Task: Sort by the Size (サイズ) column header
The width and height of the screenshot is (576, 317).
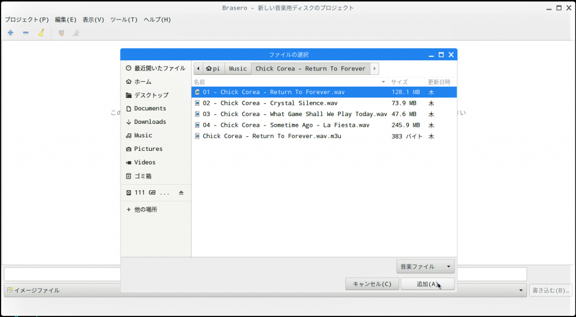Action: [x=407, y=82]
